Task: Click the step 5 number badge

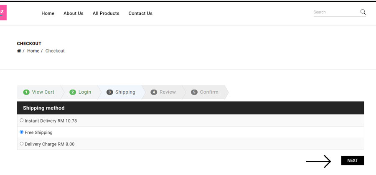Action: 194,92
